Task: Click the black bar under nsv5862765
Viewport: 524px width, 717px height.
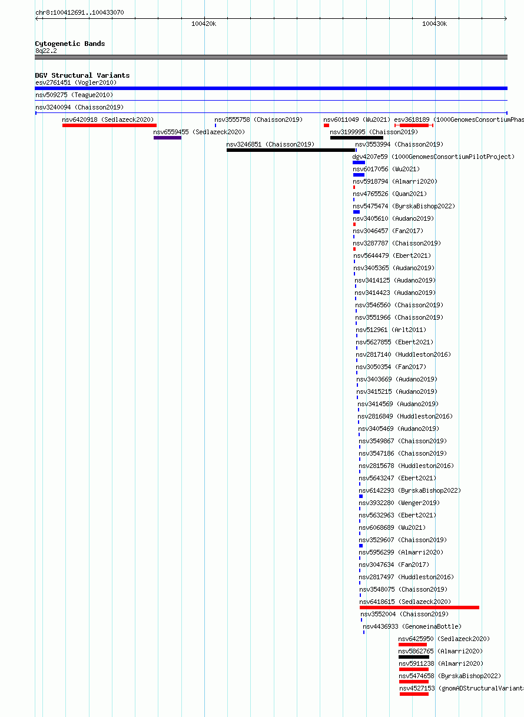Action: (x=414, y=657)
